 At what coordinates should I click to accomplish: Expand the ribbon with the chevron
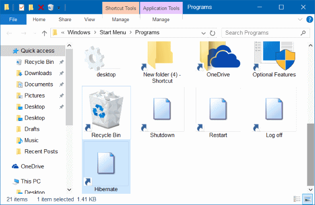(300, 19)
